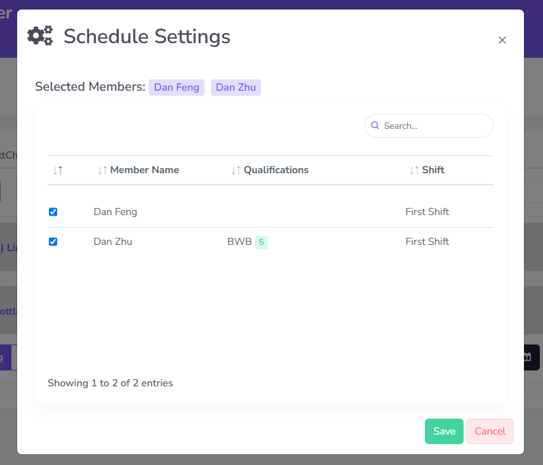Click the gears icon beside Schedule Settings

(x=40, y=36)
